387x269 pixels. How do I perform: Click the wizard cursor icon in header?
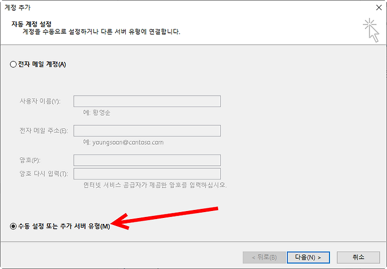[x=371, y=30]
